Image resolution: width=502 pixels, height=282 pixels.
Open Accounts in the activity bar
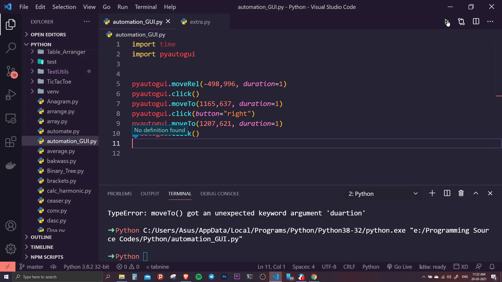point(10,226)
